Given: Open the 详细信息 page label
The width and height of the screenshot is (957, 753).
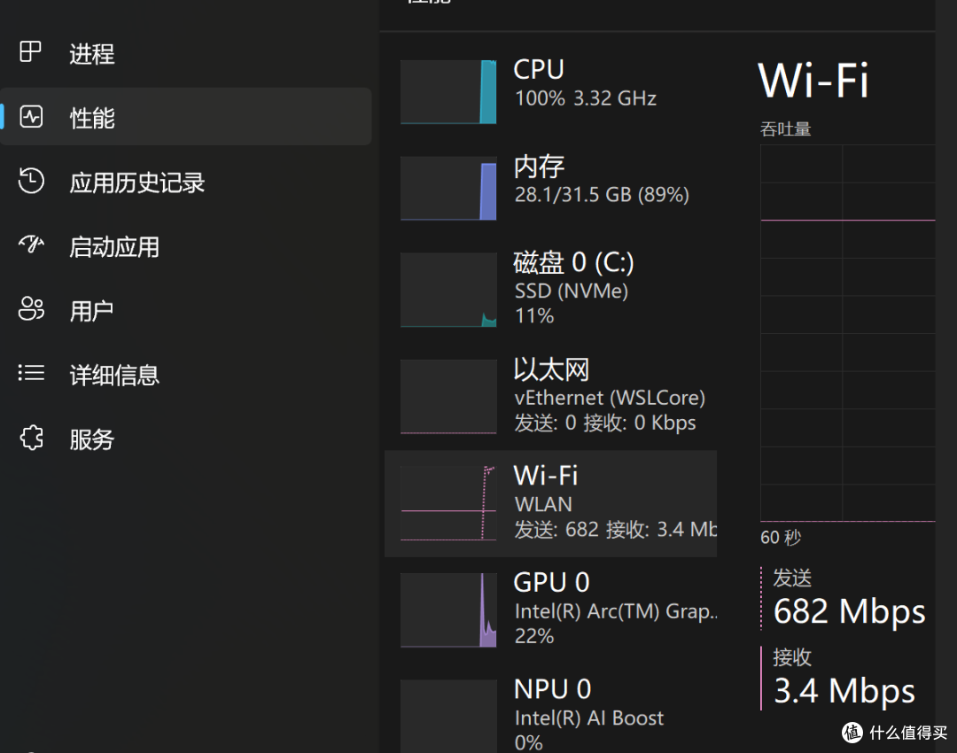Looking at the screenshot, I should pyautogui.click(x=114, y=376).
